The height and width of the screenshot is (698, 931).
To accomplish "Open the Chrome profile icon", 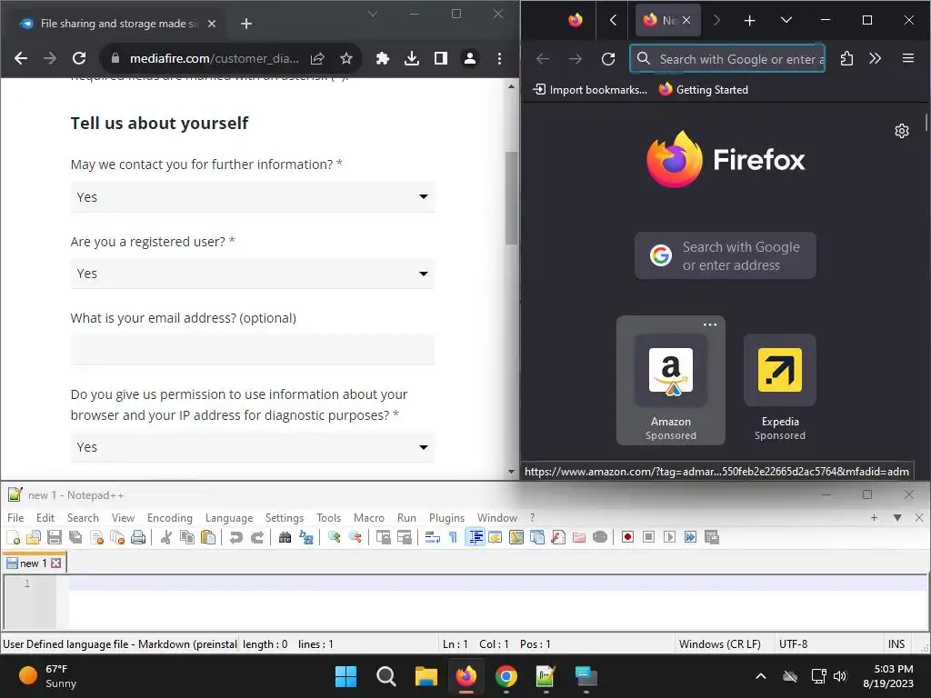I will tap(470, 58).
